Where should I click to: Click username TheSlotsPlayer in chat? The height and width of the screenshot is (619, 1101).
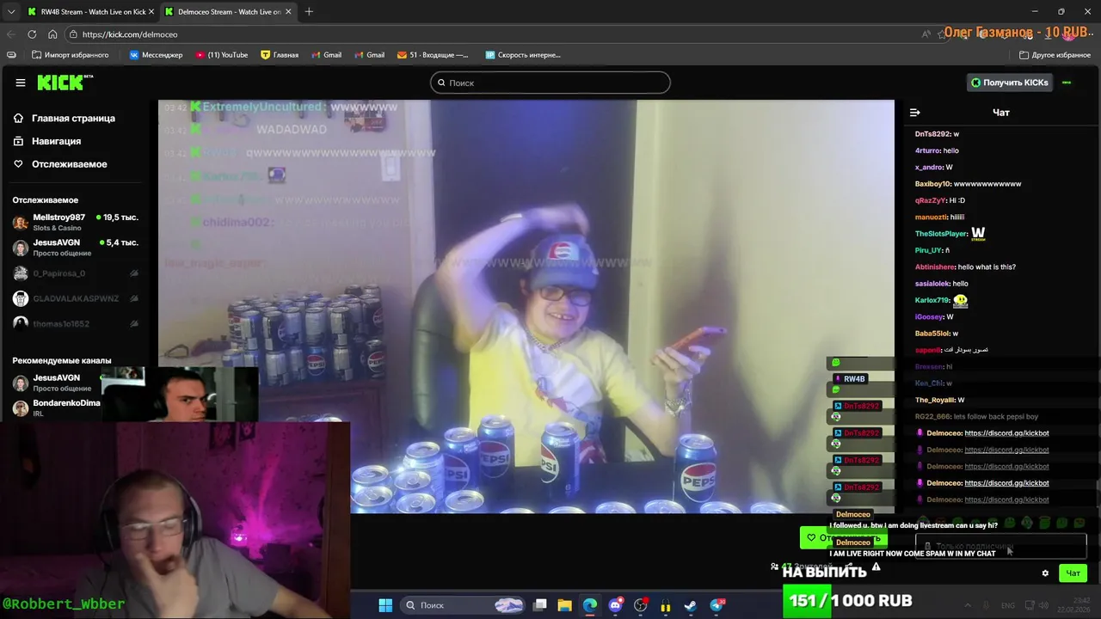[x=941, y=234]
